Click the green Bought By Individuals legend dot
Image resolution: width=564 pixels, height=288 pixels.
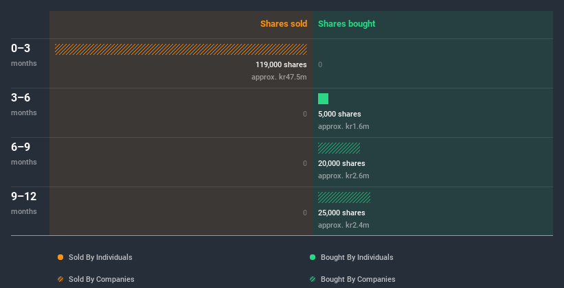[313, 257]
